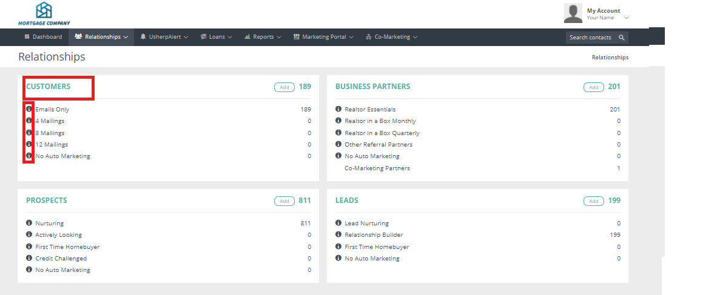Open the UsherpAlert dropdown menu
The width and height of the screenshot is (717, 295).
pyautogui.click(x=164, y=37)
